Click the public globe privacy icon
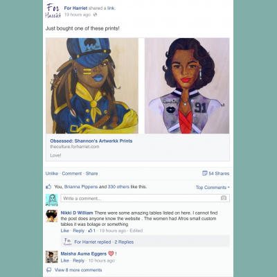Image resolution: width=277 pixels, height=277 pixels. pos(95,15)
